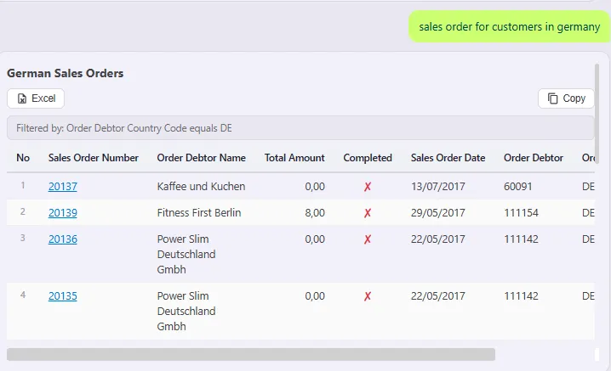Click the vertical scrollbar at right edge
Image resolution: width=611 pixels, height=371 pixels.
(597, 113)
